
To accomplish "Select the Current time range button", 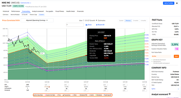I will pos(121,20).
